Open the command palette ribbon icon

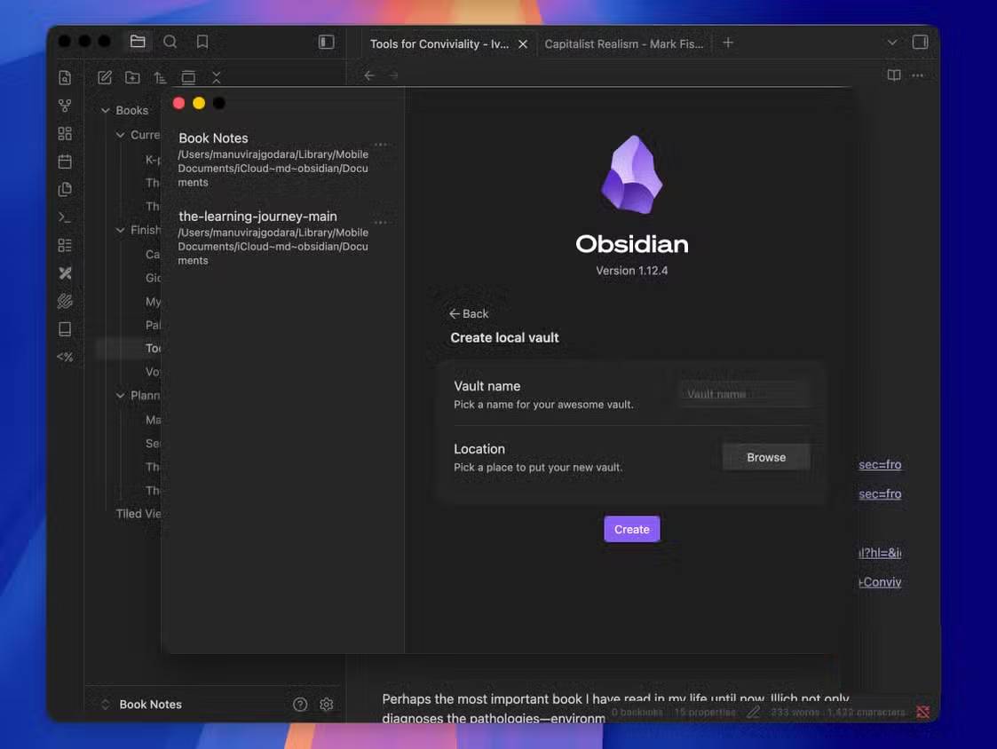point(65,217)
